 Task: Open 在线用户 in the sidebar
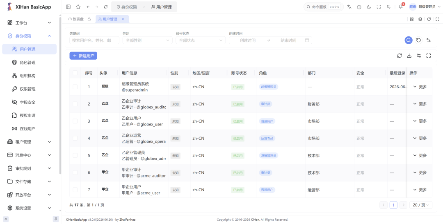coord(30,129)
